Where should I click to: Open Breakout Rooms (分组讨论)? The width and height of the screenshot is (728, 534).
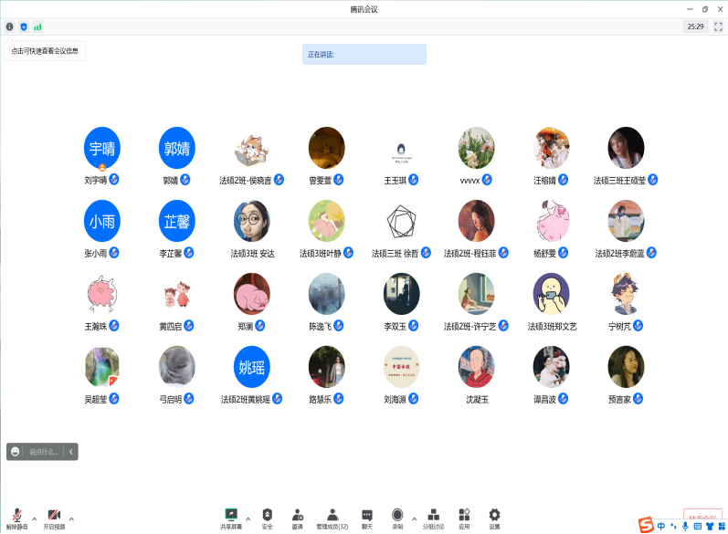point(434,518)
